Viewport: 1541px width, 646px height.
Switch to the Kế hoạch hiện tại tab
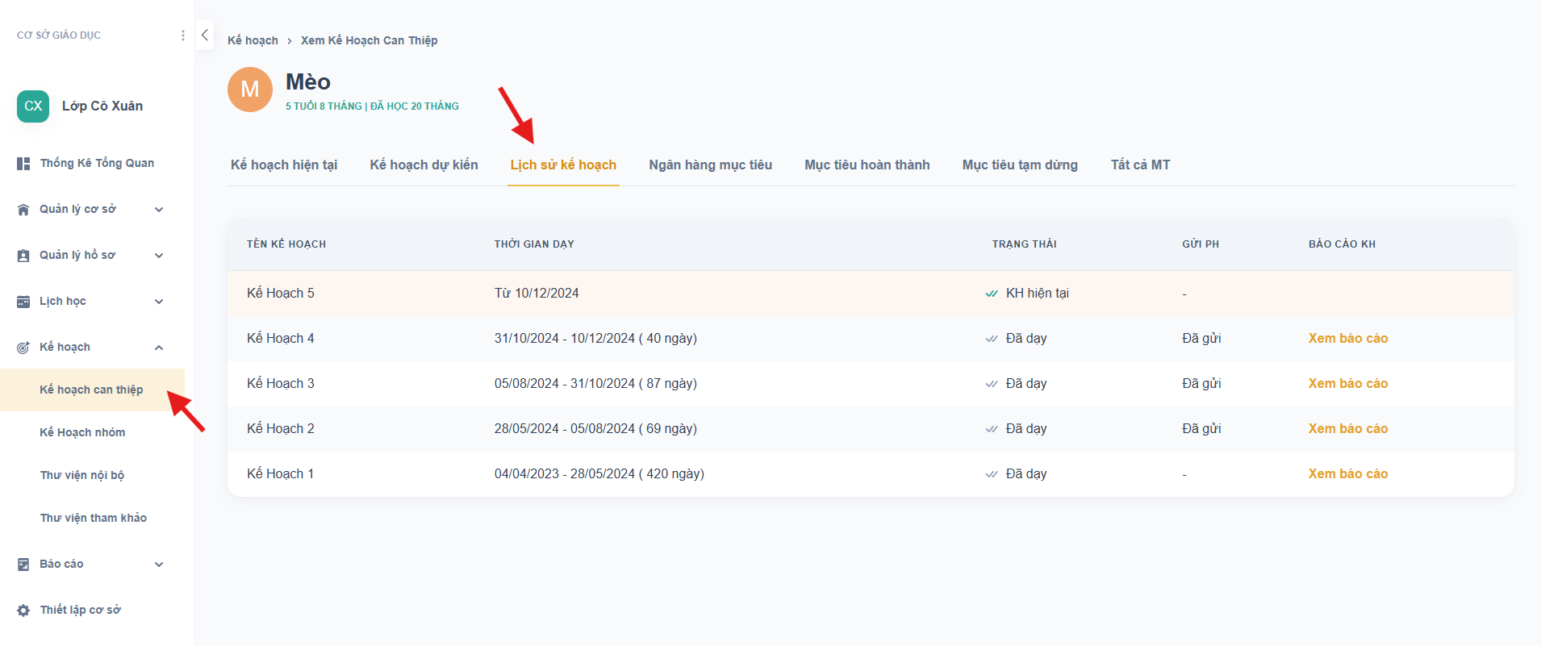[x=284, y=165]
